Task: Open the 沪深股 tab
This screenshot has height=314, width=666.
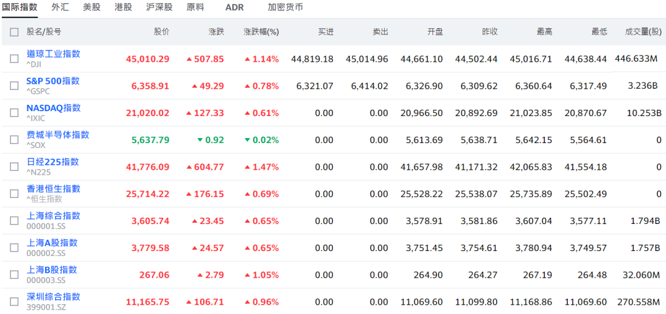Action: 159,7
